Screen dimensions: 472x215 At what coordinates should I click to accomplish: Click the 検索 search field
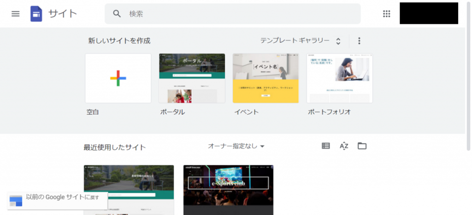pos(232,14)
